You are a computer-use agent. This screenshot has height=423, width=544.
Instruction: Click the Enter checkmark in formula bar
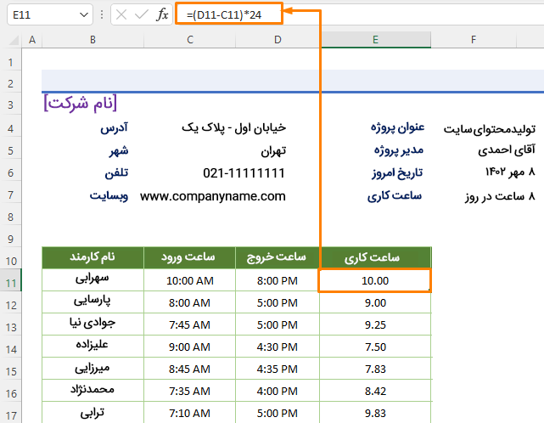[141, 14]
